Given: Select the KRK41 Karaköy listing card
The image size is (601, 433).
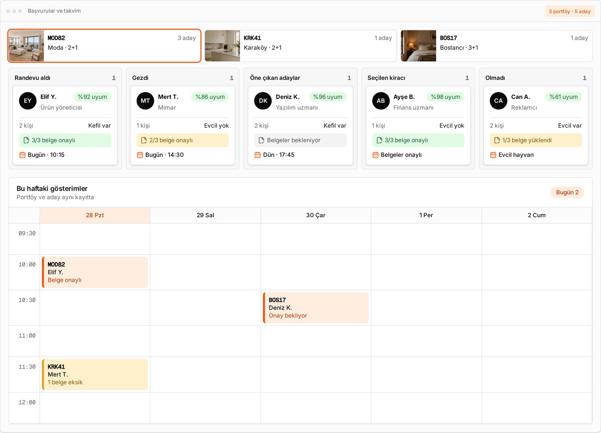Looking at the screenshot, I should click(300, 46).
